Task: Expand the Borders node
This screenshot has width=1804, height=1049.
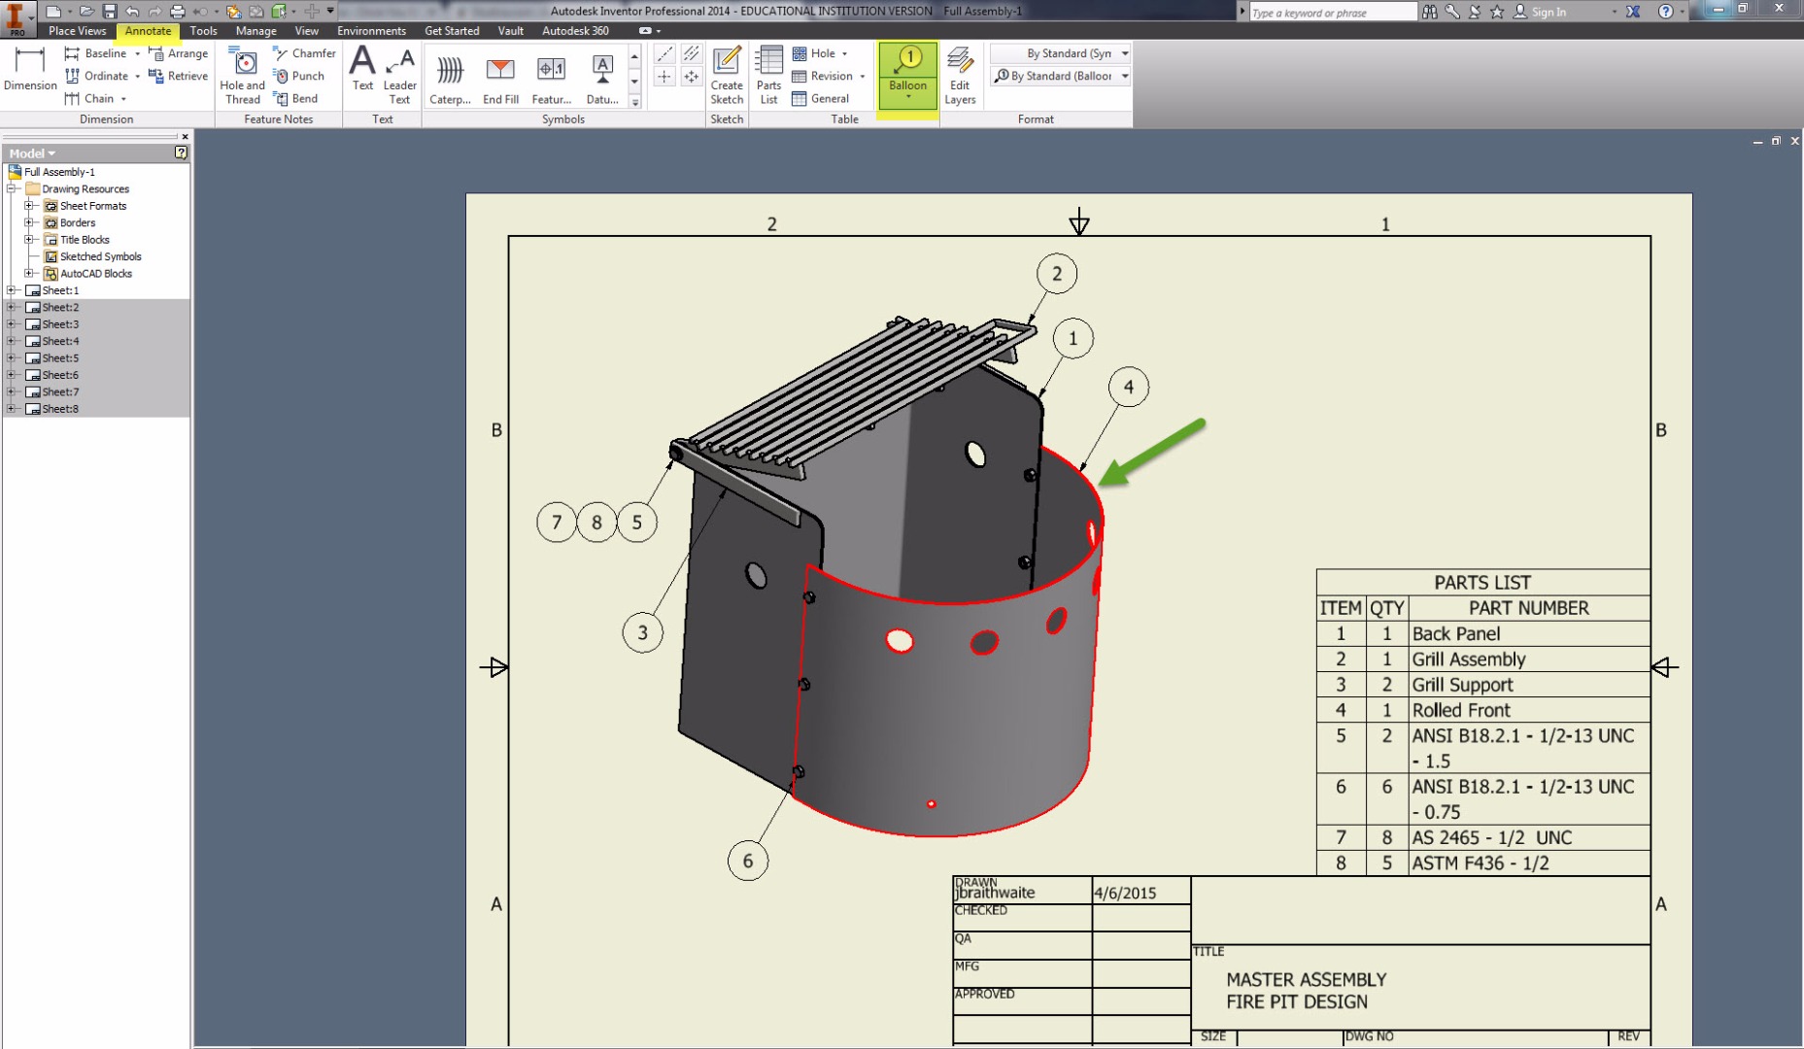Action: tap(29, 222)
